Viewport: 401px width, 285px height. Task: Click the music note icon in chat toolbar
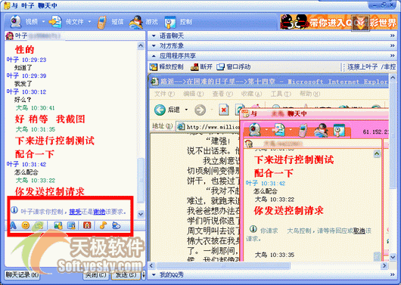103,225
